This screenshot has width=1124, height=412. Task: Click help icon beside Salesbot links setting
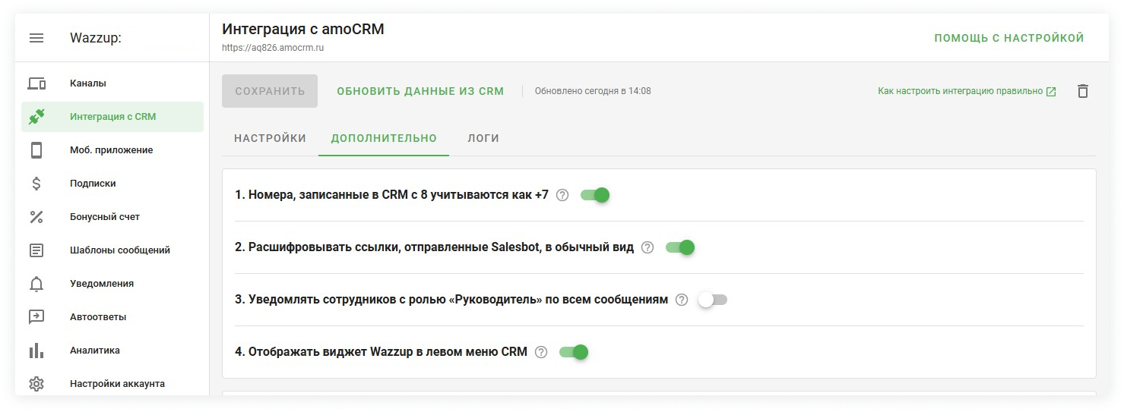click(x=647, y=247)
